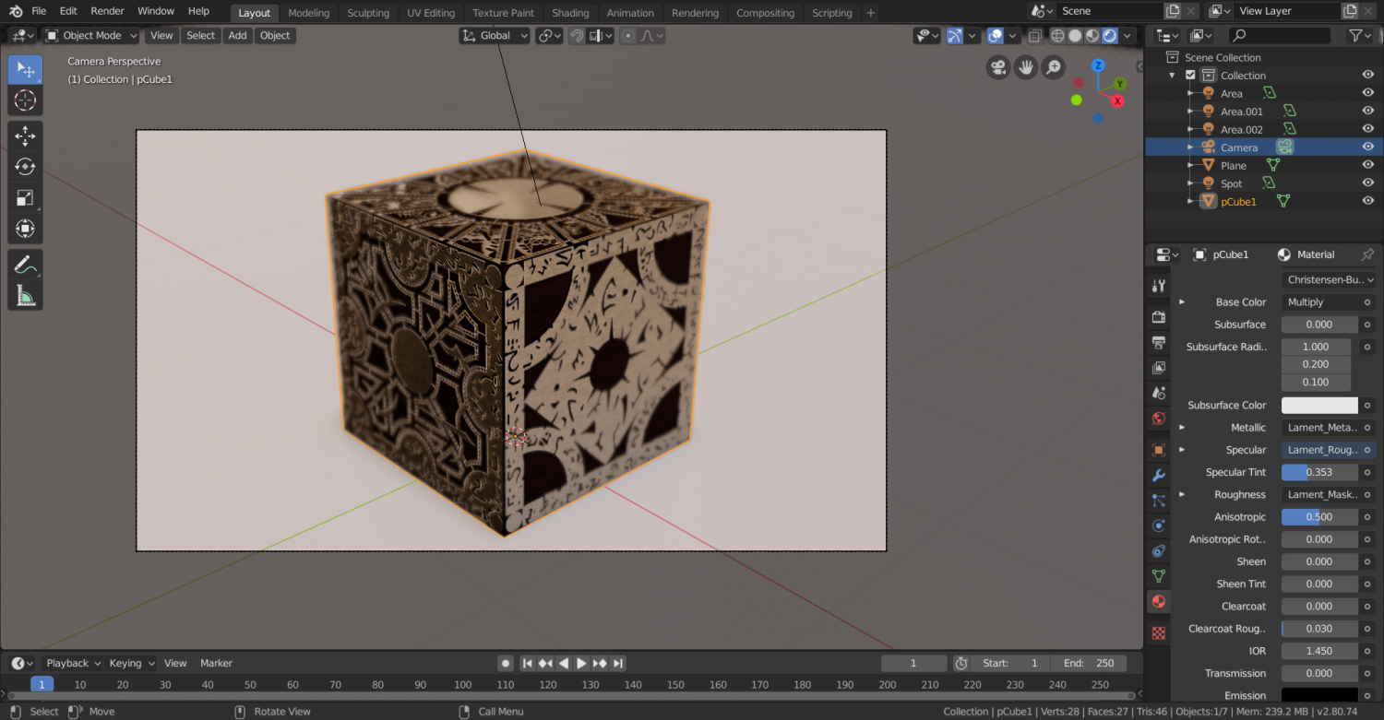Click the Subsurface Color swatch

[x=1319, y=406]
